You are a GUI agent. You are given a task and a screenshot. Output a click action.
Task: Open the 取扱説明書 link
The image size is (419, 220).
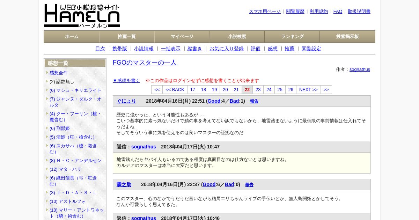(359, 12)
